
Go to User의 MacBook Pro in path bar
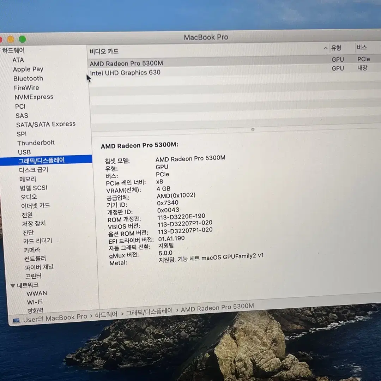(55, 318)
